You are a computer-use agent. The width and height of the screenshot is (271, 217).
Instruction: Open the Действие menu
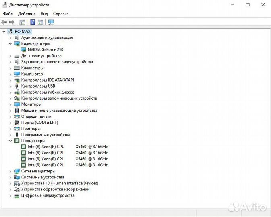pos(27,14)
